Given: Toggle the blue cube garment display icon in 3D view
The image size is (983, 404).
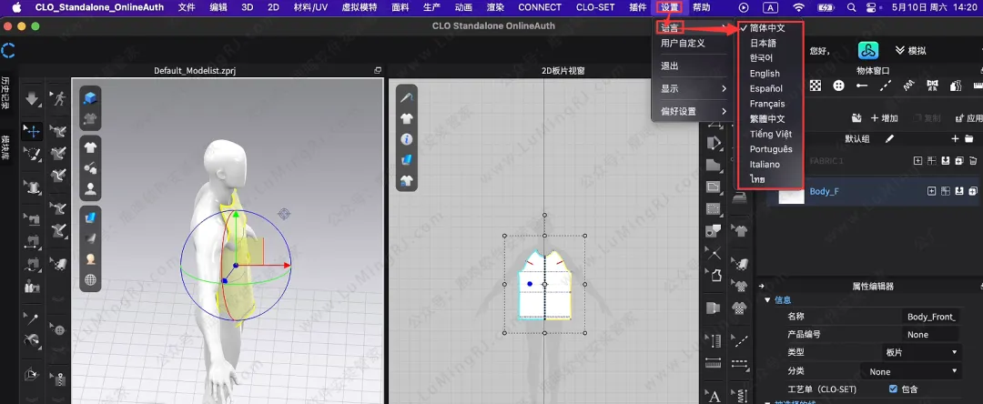Looking at the screenshot, I should pyautogui.click(x=91, y=98).
